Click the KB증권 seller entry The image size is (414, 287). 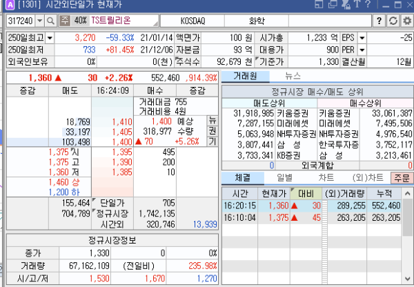pos(288,155)
